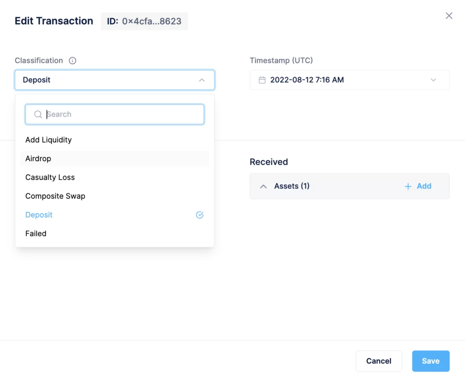Pick Composite Swap classification
The image size is (465, 378).
tap(115, 196)
